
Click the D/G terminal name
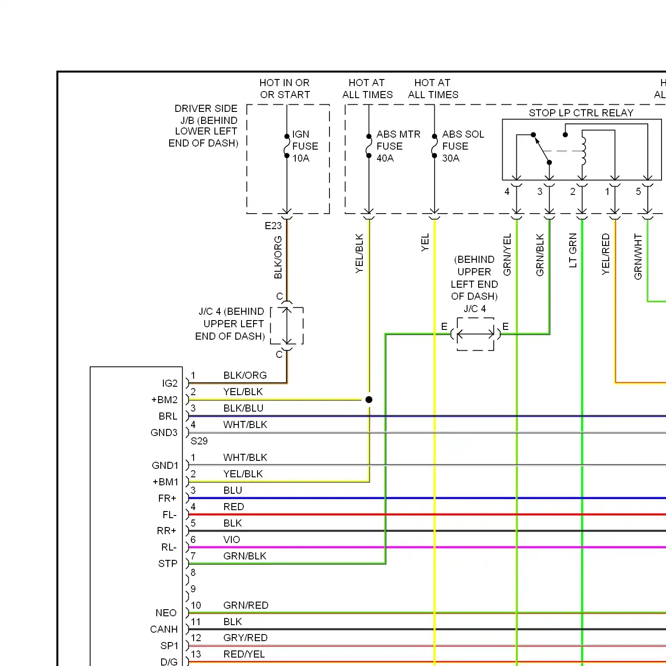[x=169, y=662]
